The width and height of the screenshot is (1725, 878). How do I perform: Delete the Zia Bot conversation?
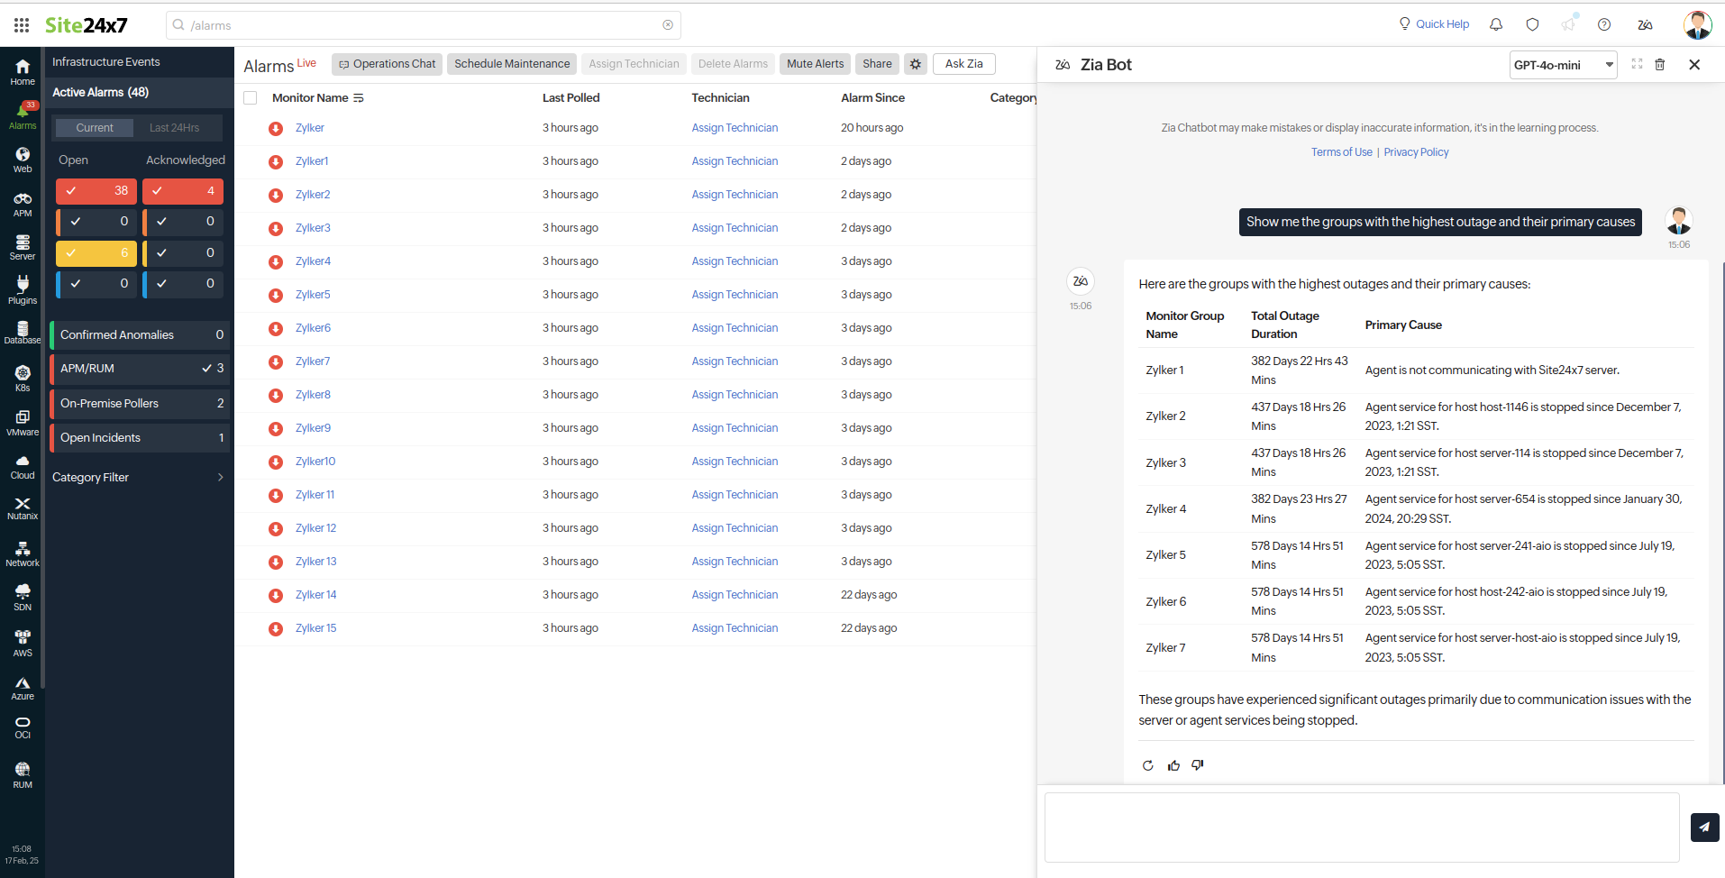pos(1660,64)
